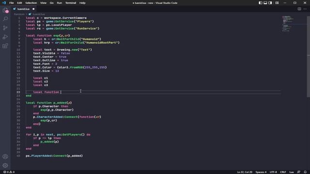Open the Customize Layout icon
The image size is (310, 174).
pyautogui.click(x=277, y=3)
